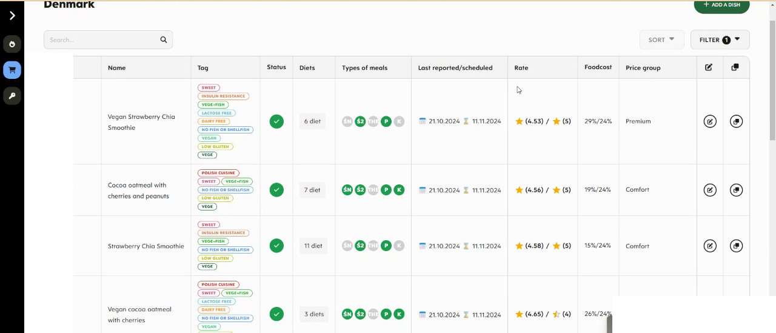Duplicate the Strawberry Chia Smoothie Comfort dish
The image size is (776, 333).
736,246
